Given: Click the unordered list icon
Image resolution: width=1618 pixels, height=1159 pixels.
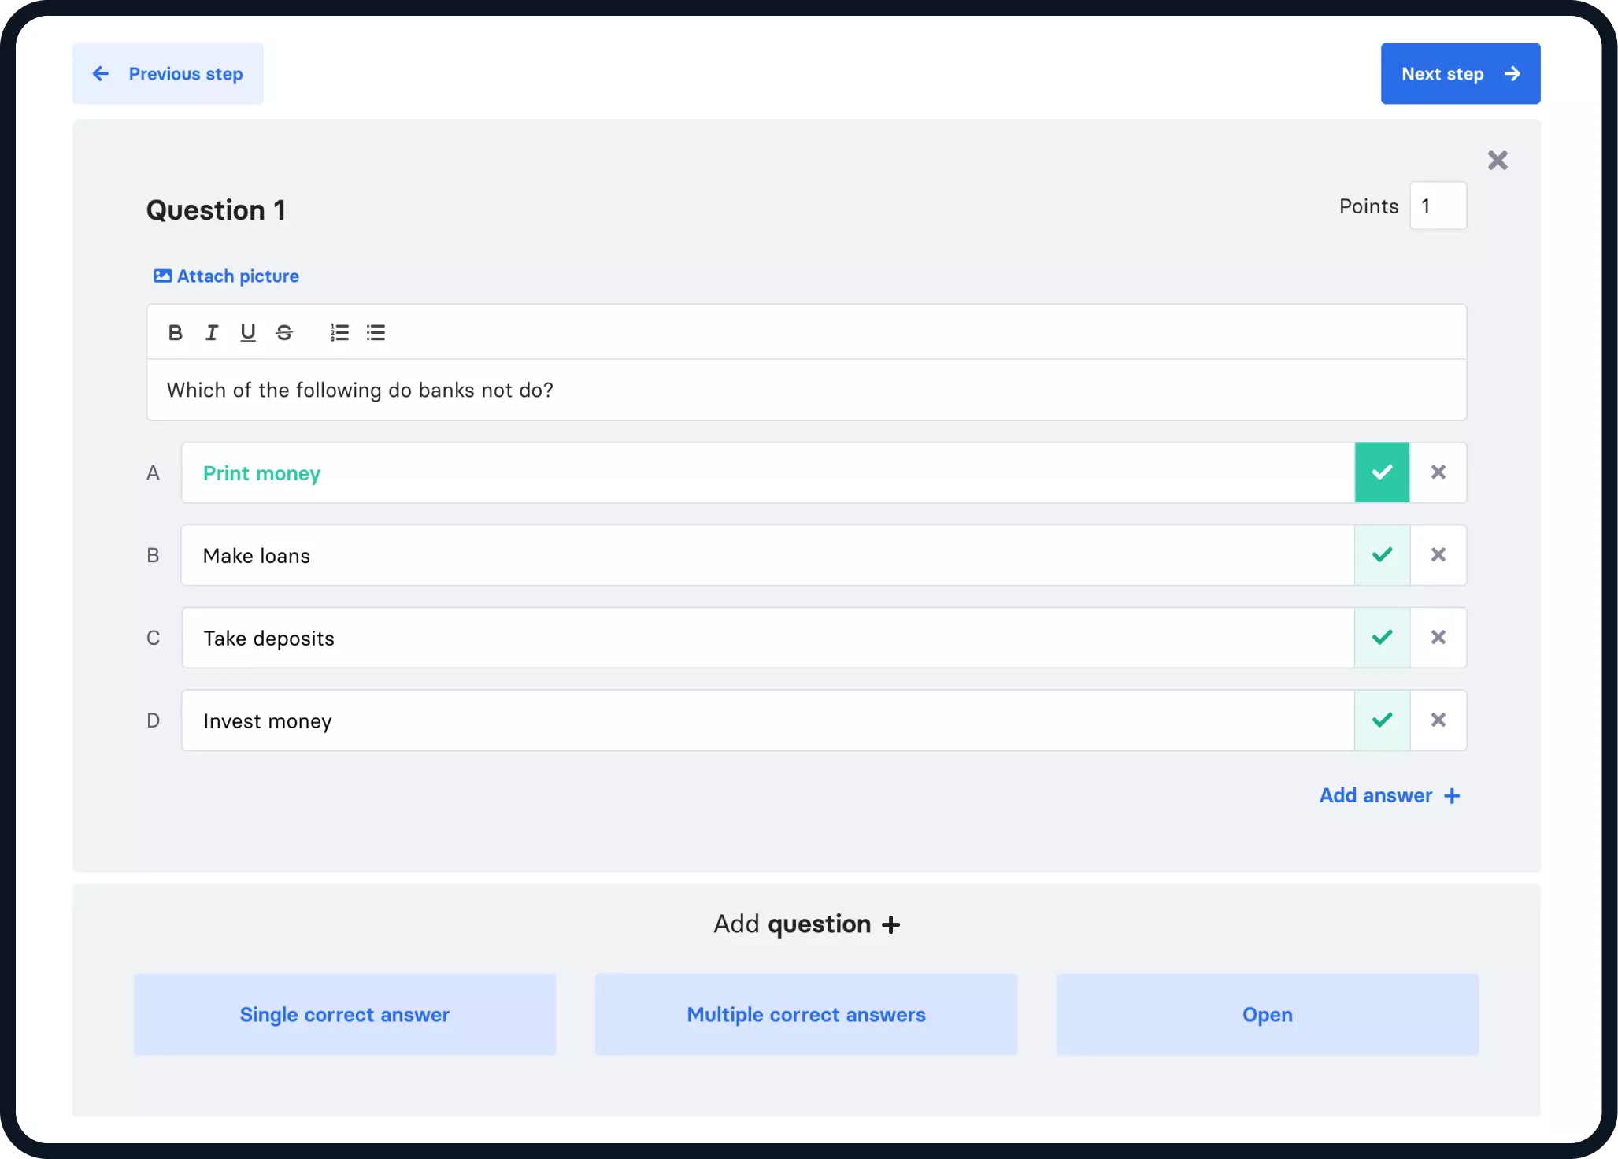Looking at the screenshot, I should tap(375, 331).
